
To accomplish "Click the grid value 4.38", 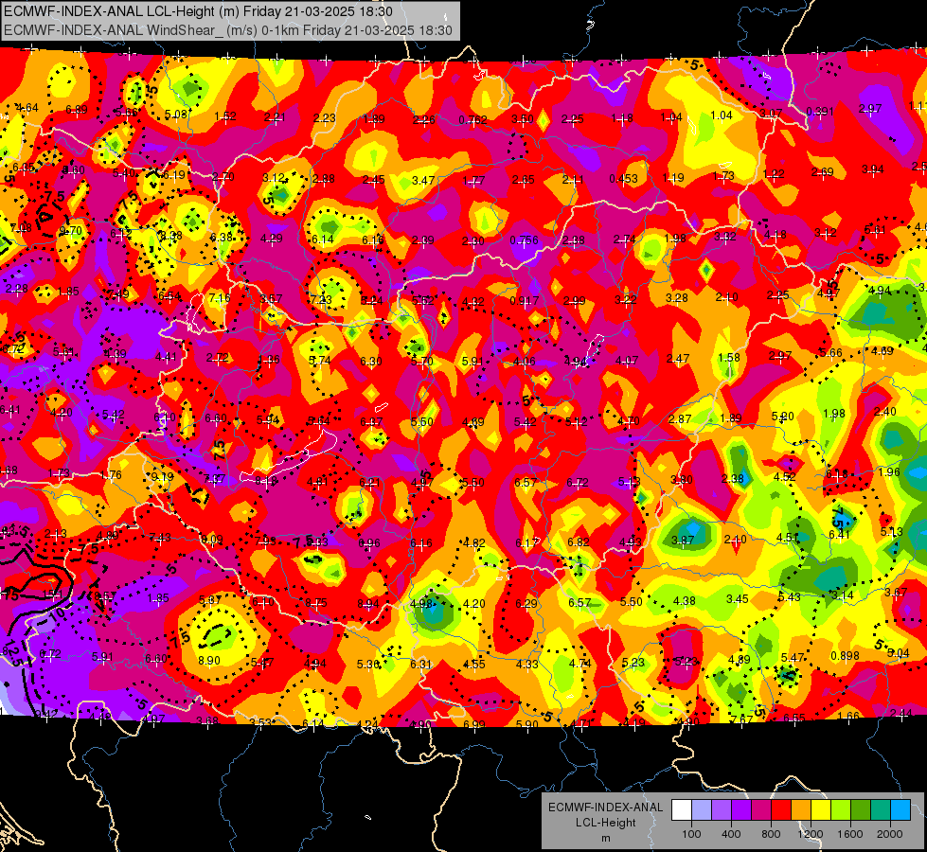I will [x=685, y=601].
